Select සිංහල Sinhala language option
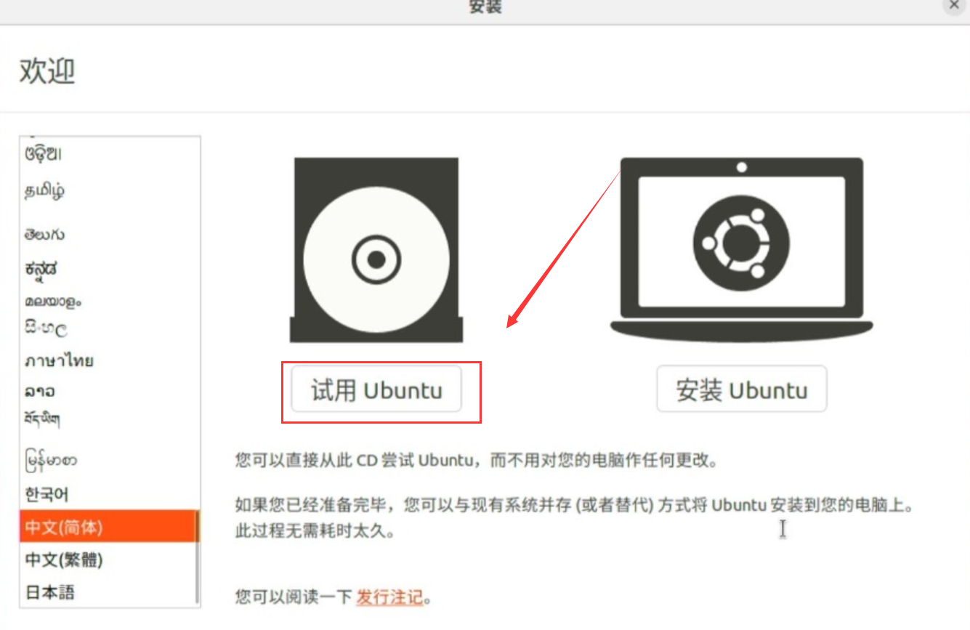The height and width of the screenshot is (630, 970). pyautogui.click(x=109, y=329)
